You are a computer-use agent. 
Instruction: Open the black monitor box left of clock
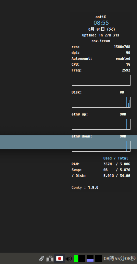[x=98, y=258]
